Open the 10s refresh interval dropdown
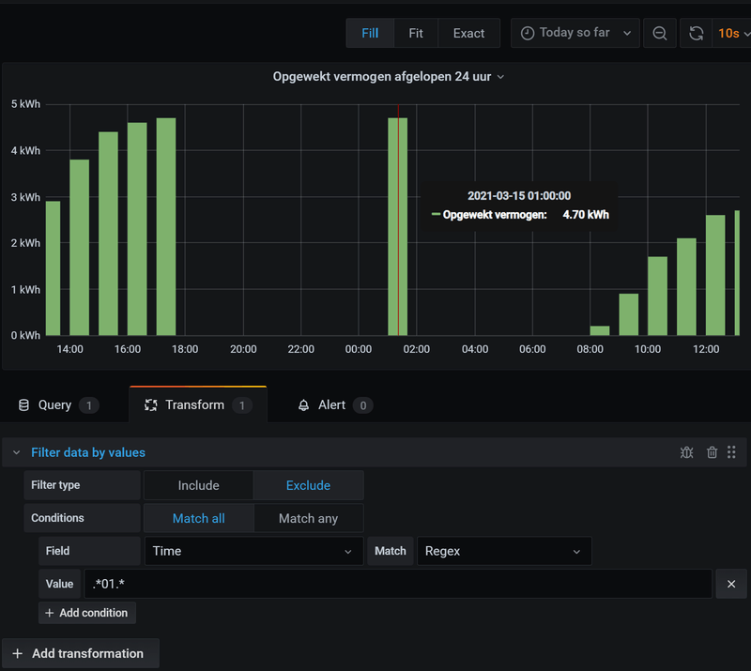The width and height of the screenshot is (751, 671). (x=733, y=33)
